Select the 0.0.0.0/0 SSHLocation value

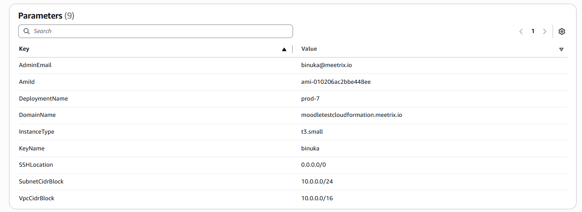[313, 165]
